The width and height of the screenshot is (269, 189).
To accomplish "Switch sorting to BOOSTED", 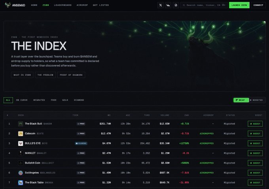I will (x=256, y=100).
